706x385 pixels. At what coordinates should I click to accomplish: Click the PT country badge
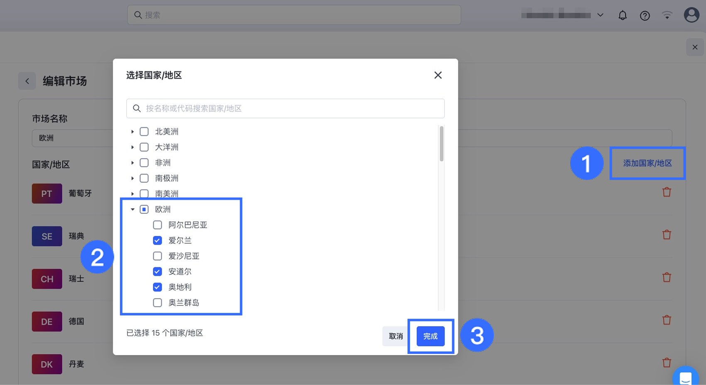coord(47,194)
